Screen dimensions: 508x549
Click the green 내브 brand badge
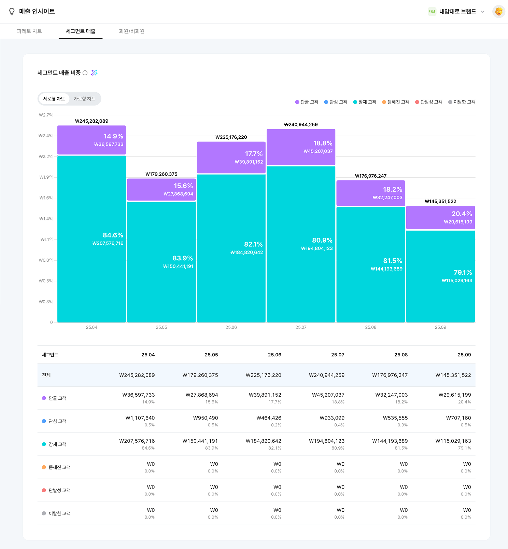click(x=432, y=12)
